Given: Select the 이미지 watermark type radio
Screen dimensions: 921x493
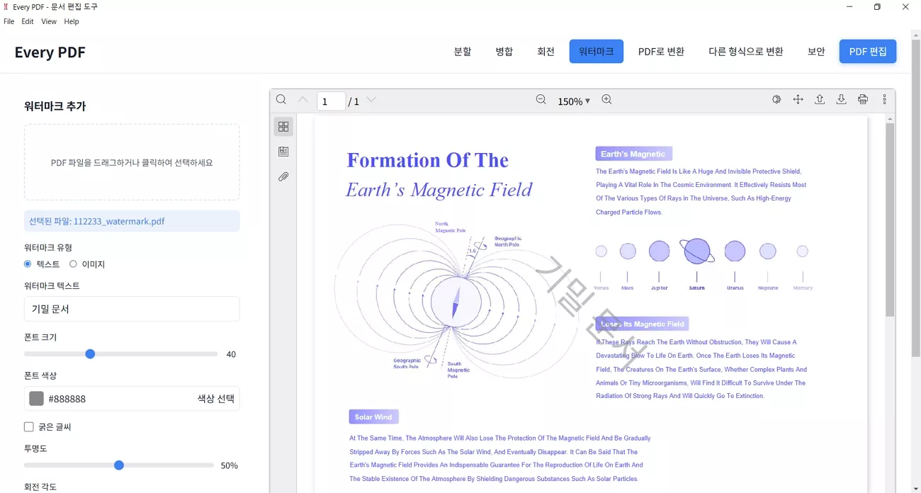Looking at the screenshot, I should 73,264.
